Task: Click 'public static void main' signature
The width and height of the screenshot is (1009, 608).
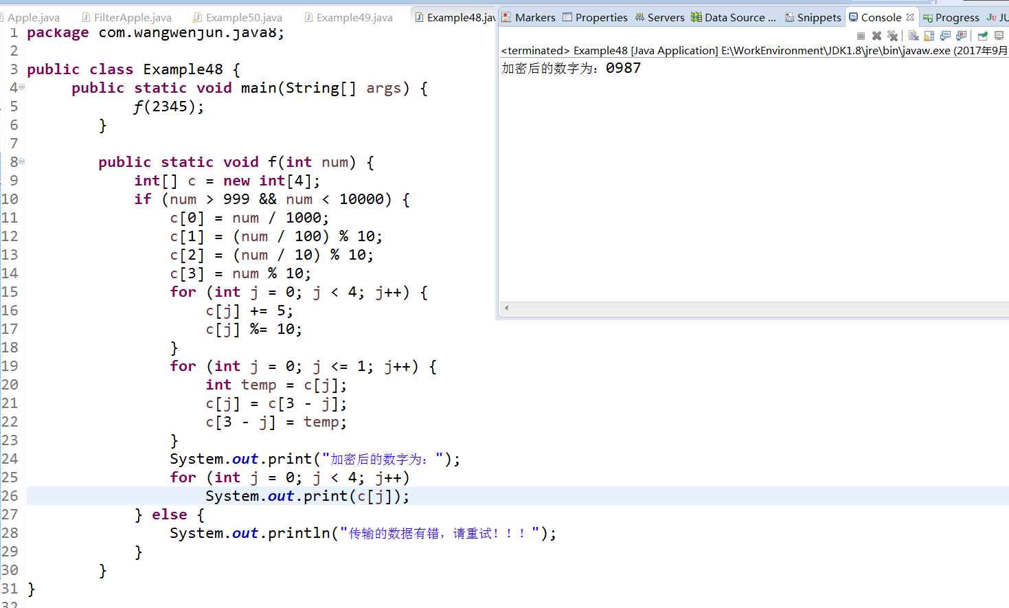Action: pos(249,88)
